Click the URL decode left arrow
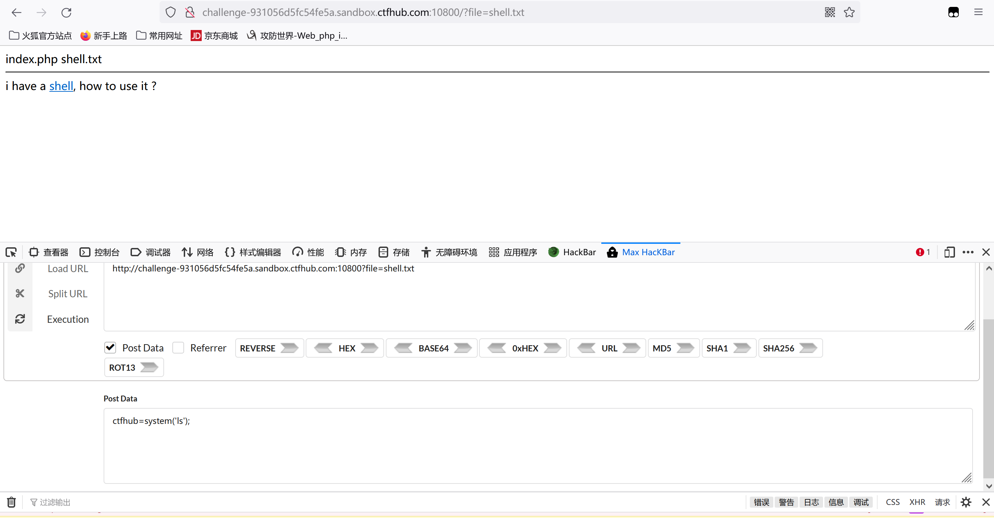This screenshot has height=518, width=994. 586,348
